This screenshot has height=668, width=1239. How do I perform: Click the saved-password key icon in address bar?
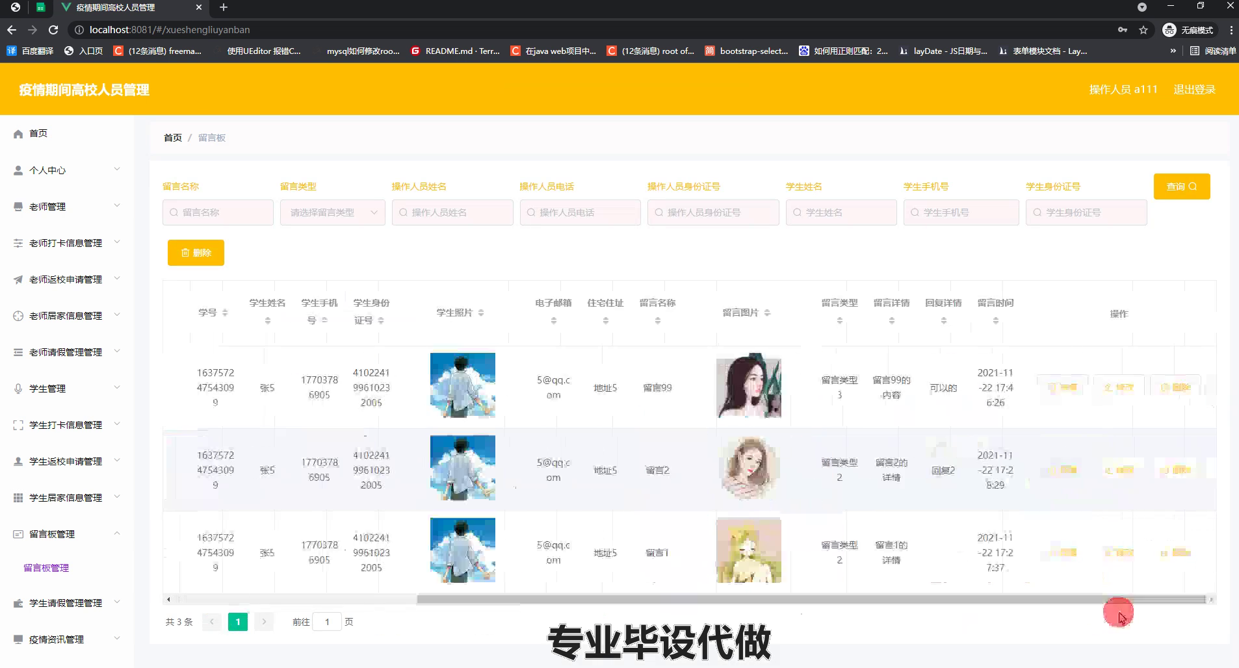pos(1123,30)
